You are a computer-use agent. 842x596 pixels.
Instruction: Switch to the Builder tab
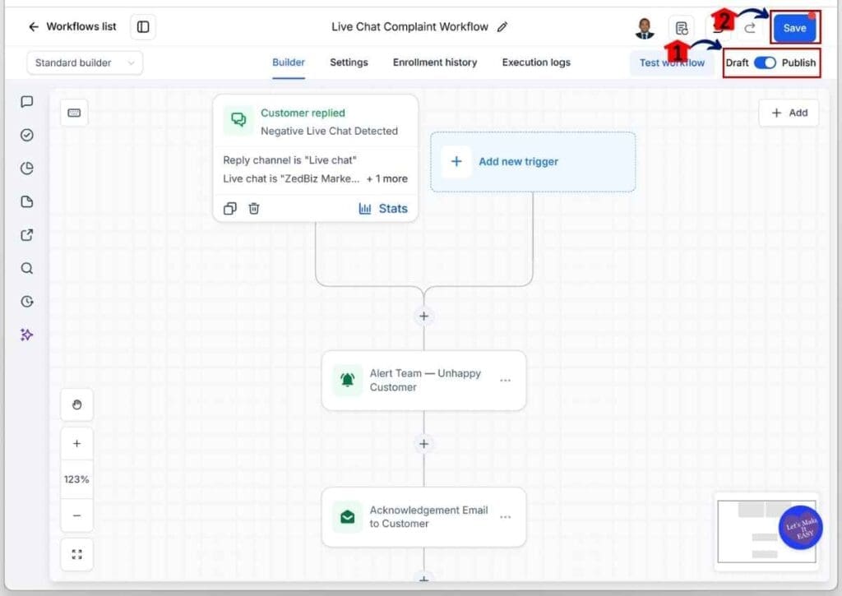pos(289,62)
